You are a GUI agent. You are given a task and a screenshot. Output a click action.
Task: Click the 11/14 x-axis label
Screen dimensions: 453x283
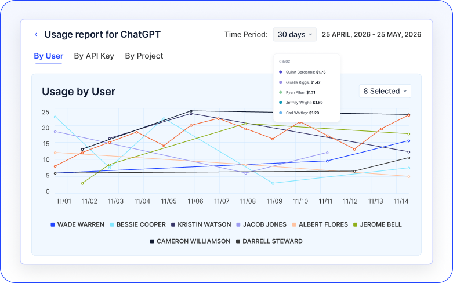point(401,201)
